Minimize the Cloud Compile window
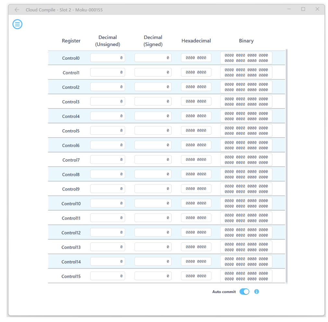 tap(289, 9)
